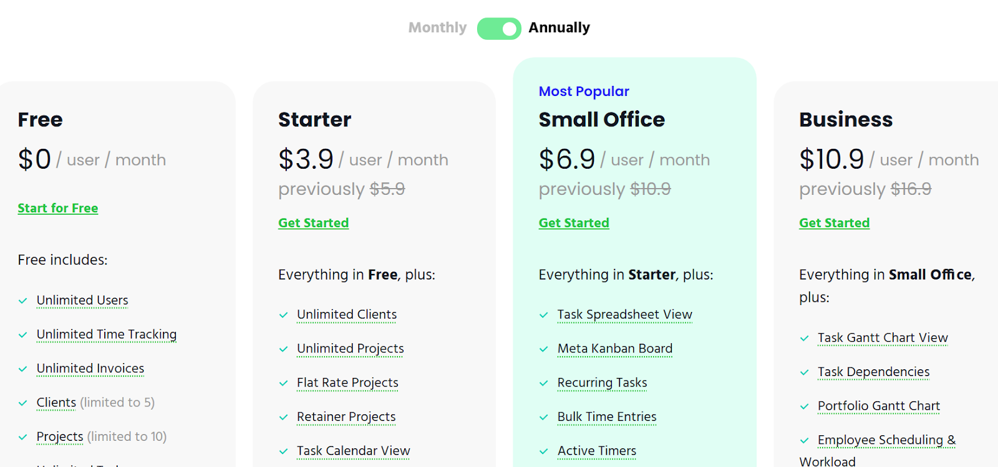Click checkmark icon beside Recurring Tasks

[544, 383]
